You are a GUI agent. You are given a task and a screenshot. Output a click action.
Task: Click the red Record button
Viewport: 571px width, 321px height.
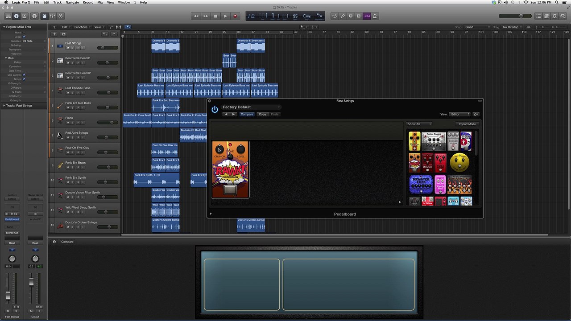tap(235, 16)
